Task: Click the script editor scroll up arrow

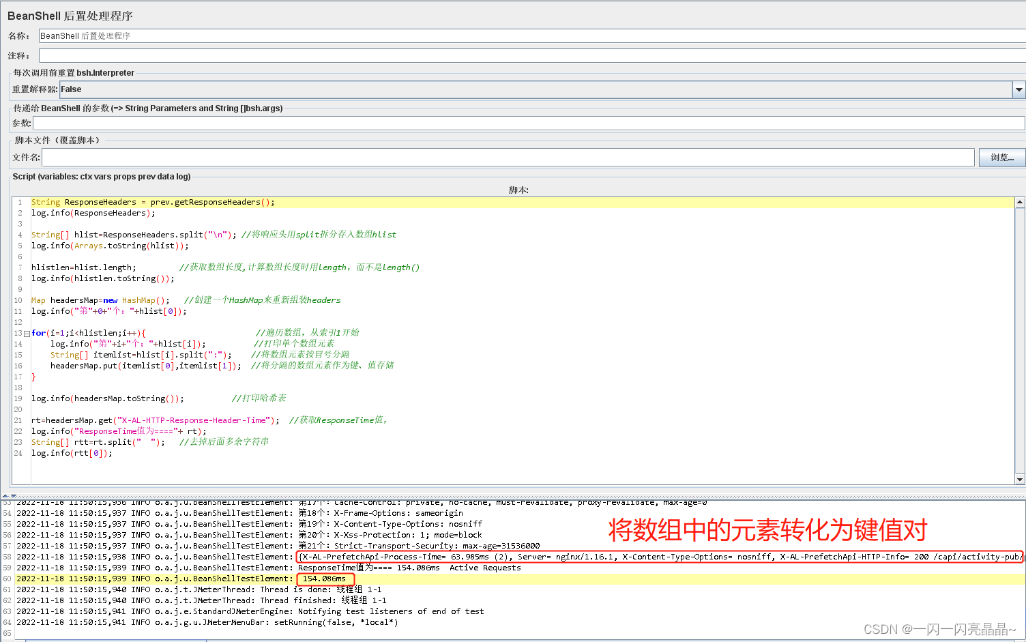Action: coord(1020,203)
